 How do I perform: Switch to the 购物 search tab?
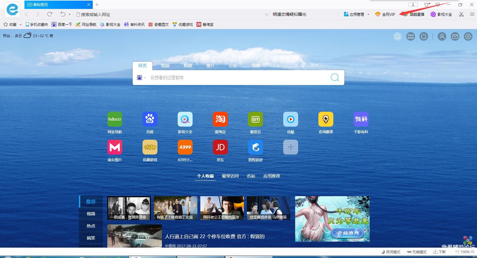click(188, 66)
